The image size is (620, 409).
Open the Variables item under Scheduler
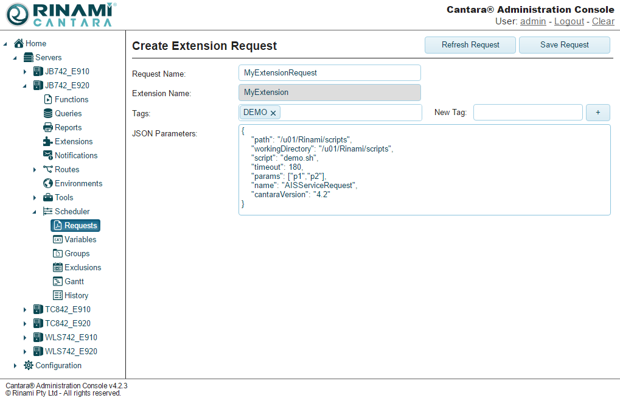pyautogui.click(x=80, y=239)
